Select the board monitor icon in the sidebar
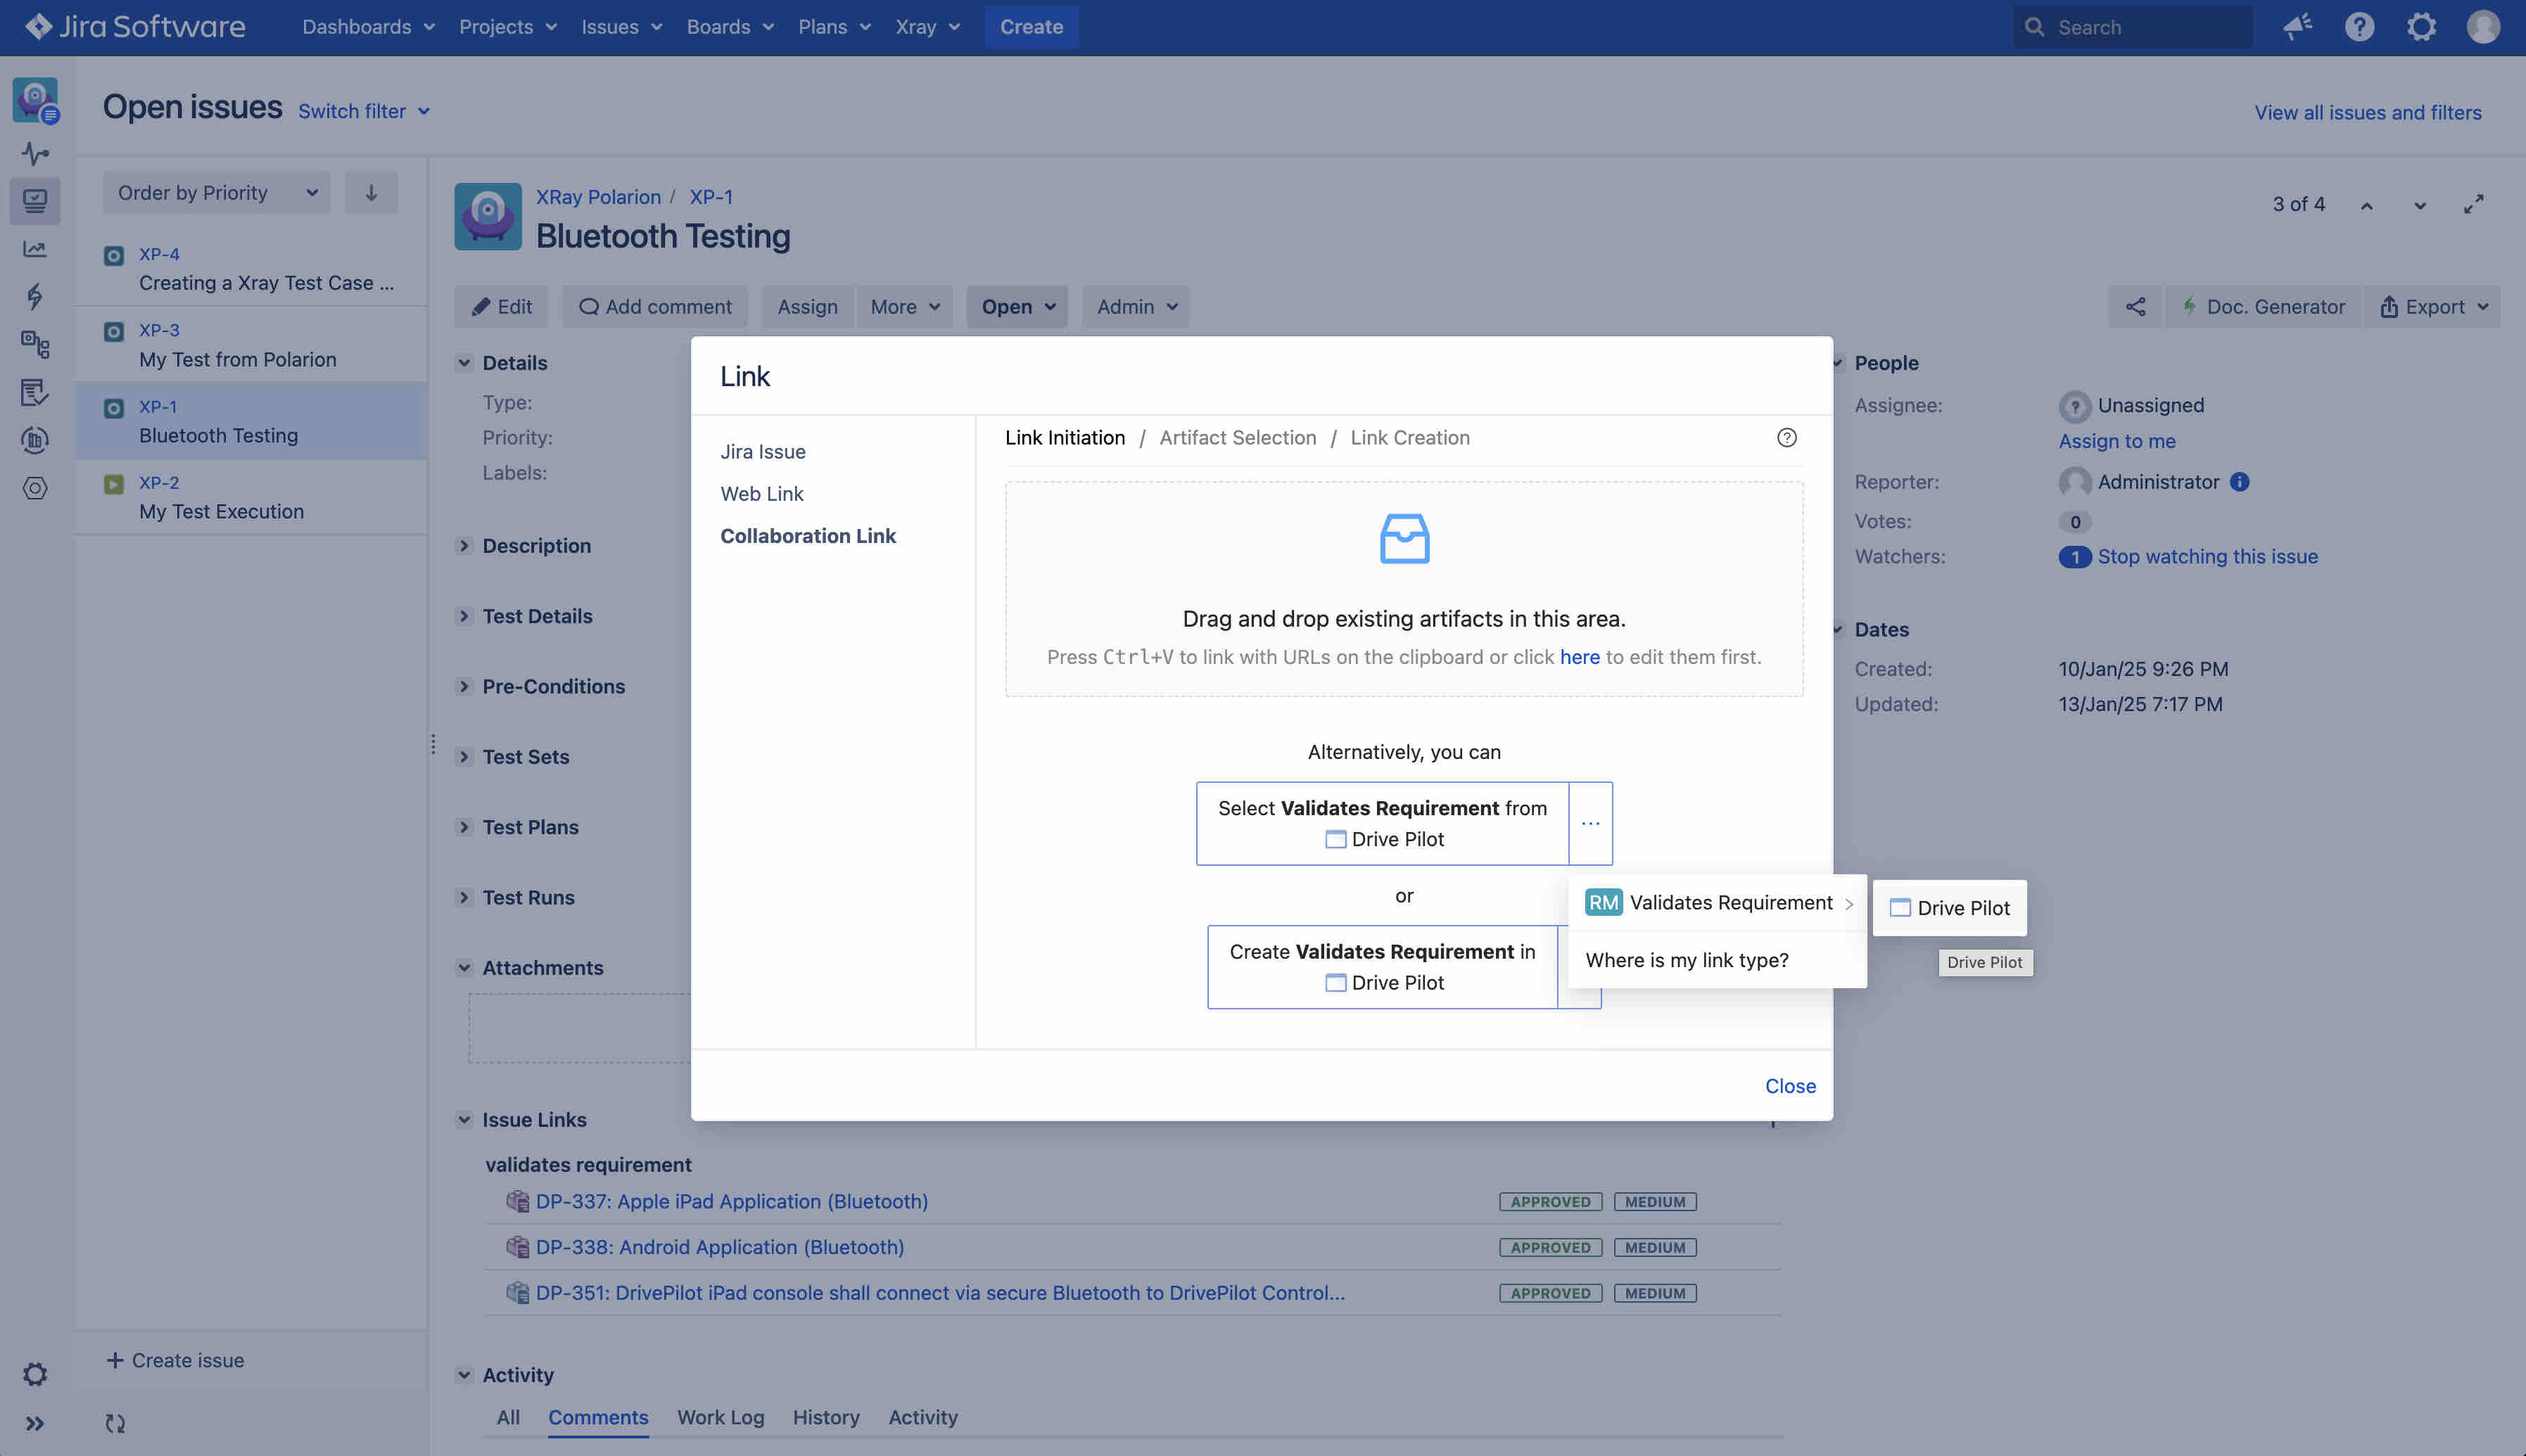 coord(35,201)
